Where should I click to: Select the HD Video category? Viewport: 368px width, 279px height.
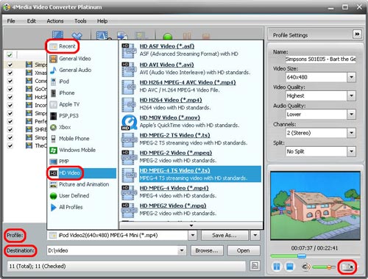click(x=82, y=173)
